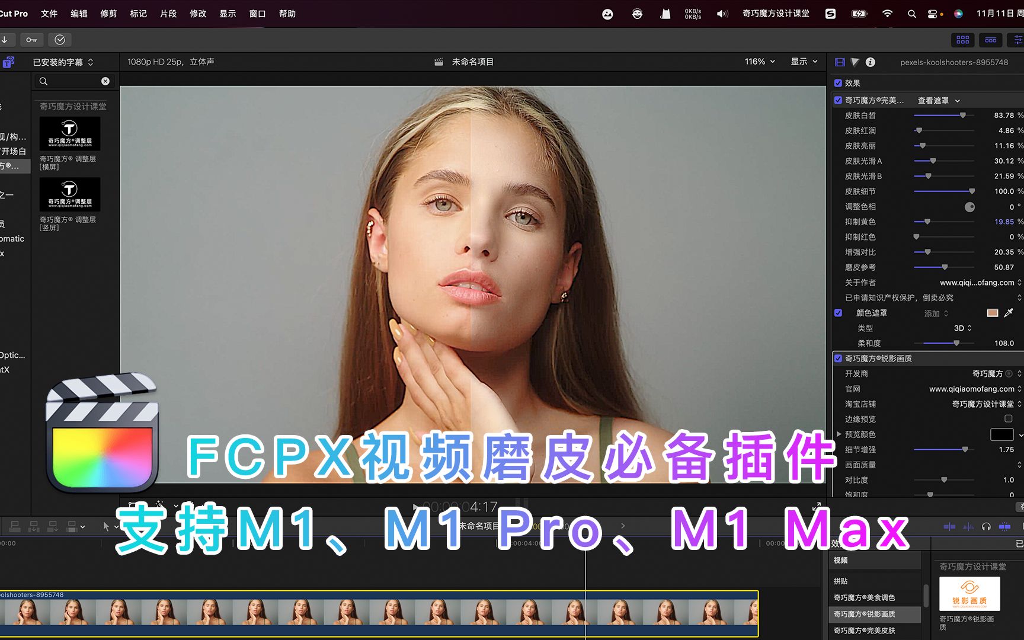Open the 类型 3D mask type popup

pyautogui.click(x=962, y=328)
